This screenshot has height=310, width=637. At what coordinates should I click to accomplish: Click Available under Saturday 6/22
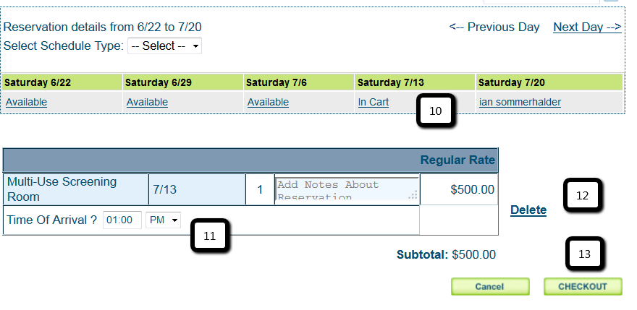[26, 103]
